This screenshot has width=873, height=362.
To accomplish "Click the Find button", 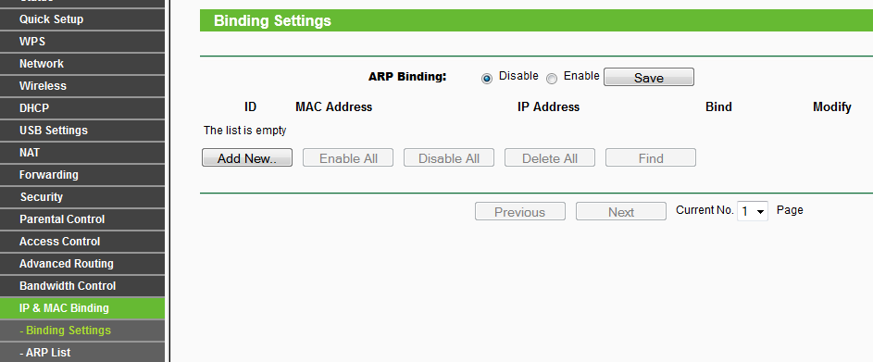I will tap(650, 157).
